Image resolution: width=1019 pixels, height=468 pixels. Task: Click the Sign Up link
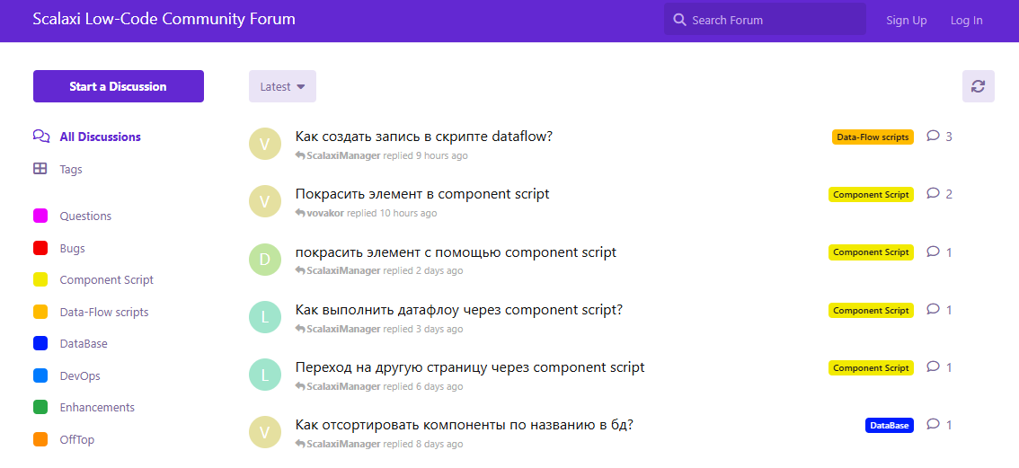pos(906,20)
